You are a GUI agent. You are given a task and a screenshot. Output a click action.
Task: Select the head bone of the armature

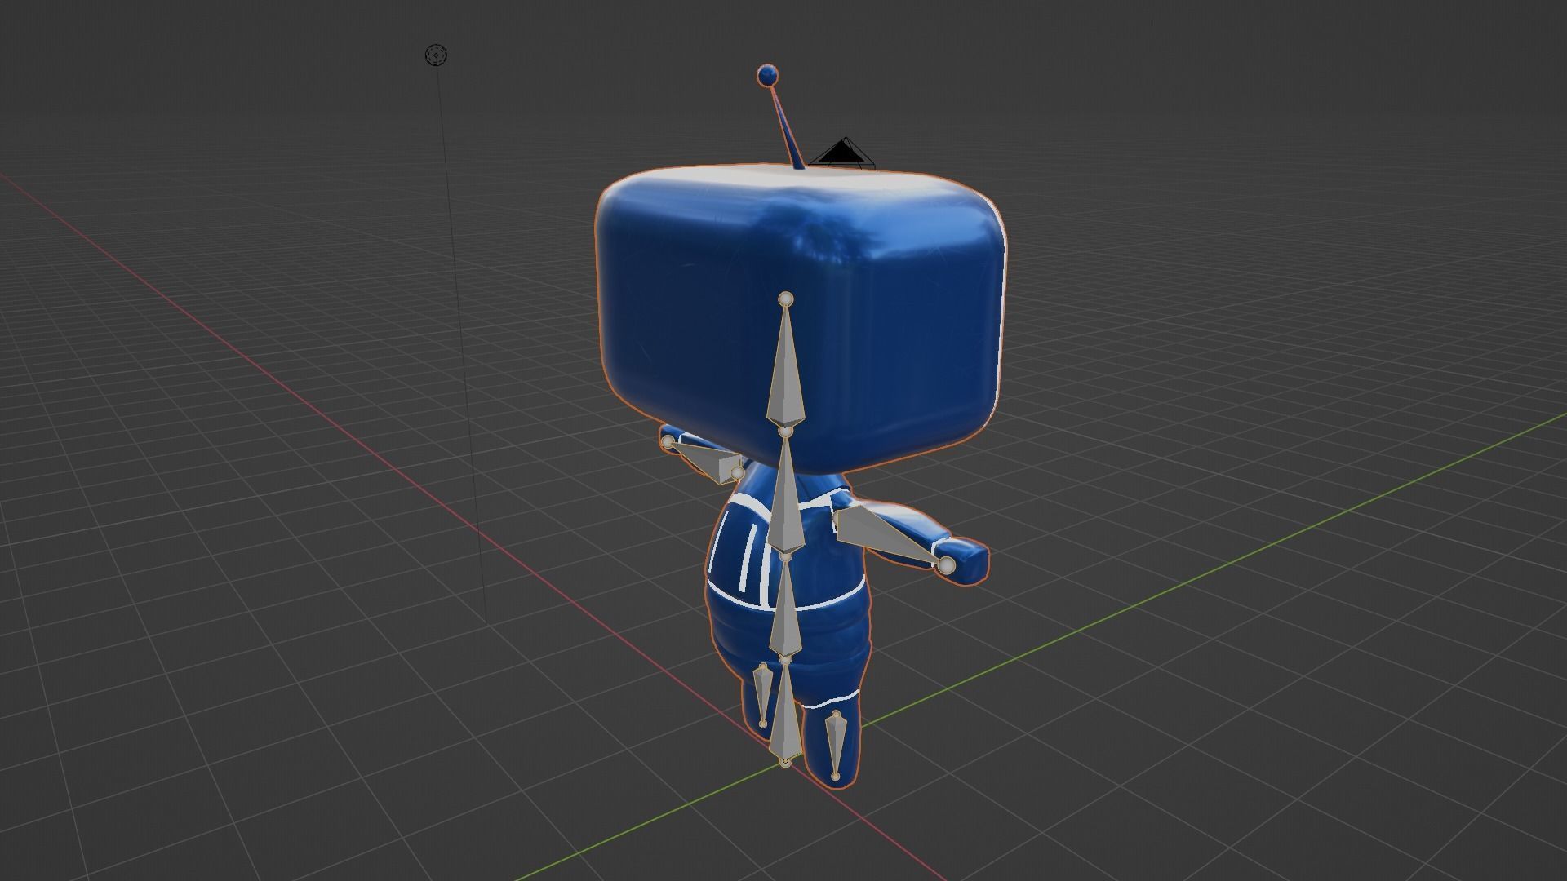tap(785, 367)
